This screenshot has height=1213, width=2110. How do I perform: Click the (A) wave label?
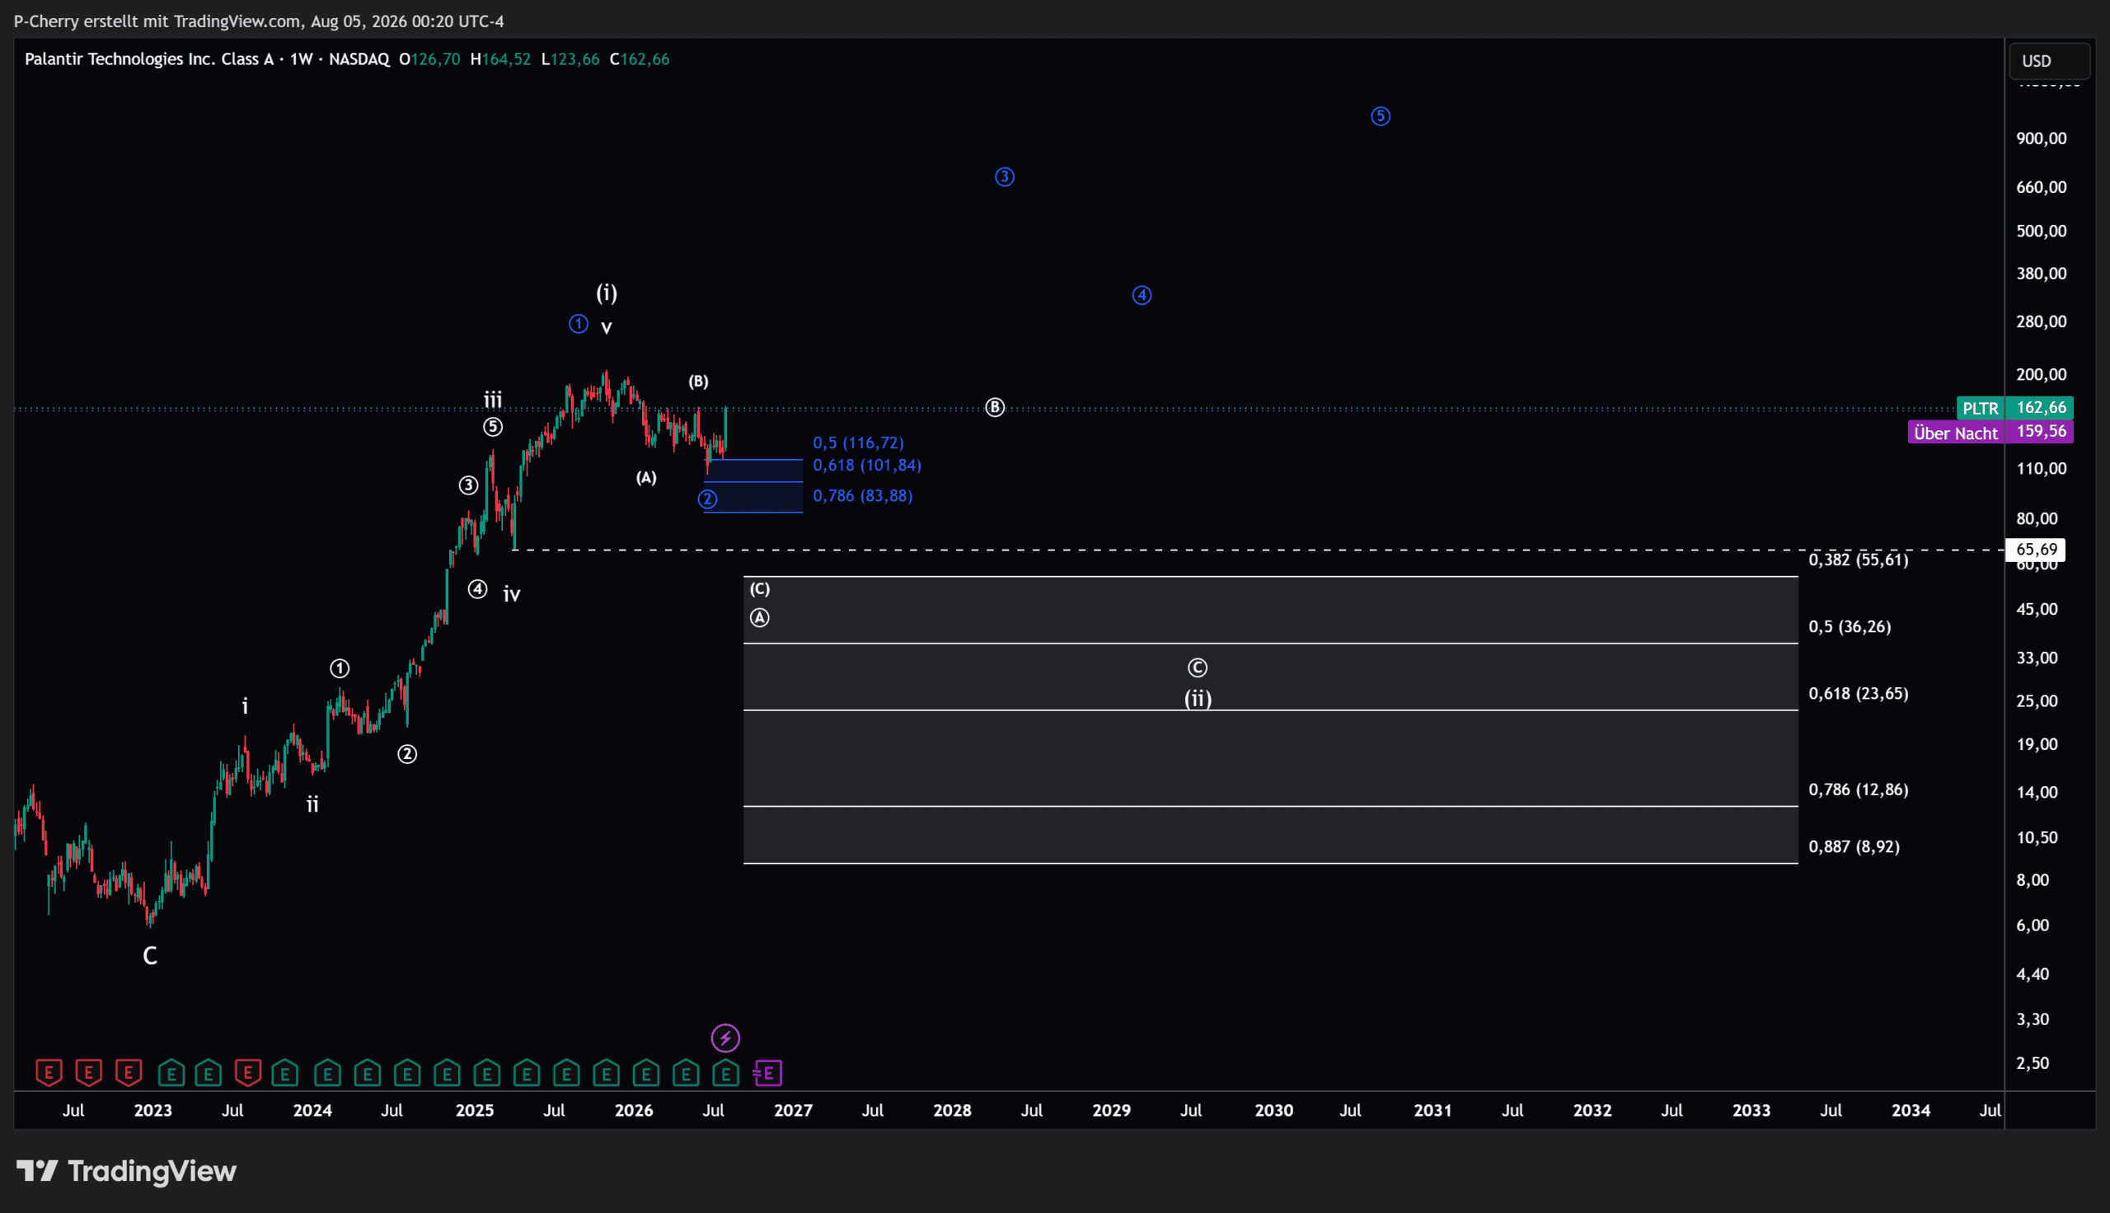646,477
